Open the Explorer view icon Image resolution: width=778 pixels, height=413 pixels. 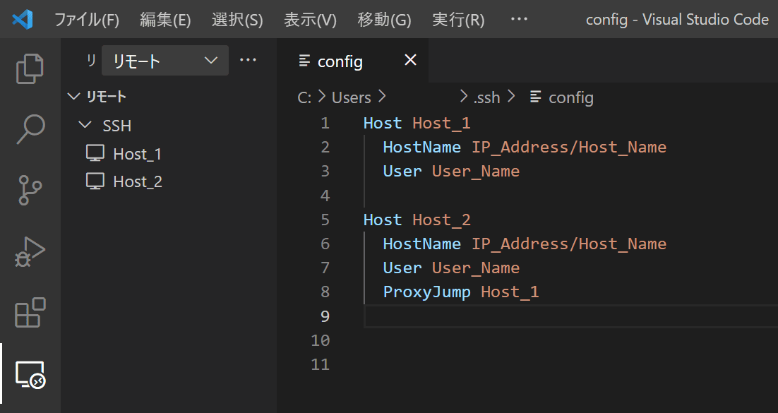[x=30, y=68]
